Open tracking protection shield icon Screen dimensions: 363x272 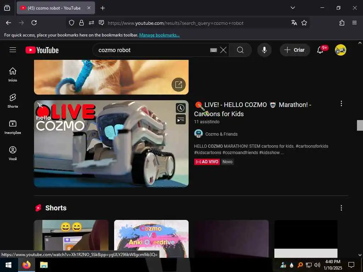(72, 23)
